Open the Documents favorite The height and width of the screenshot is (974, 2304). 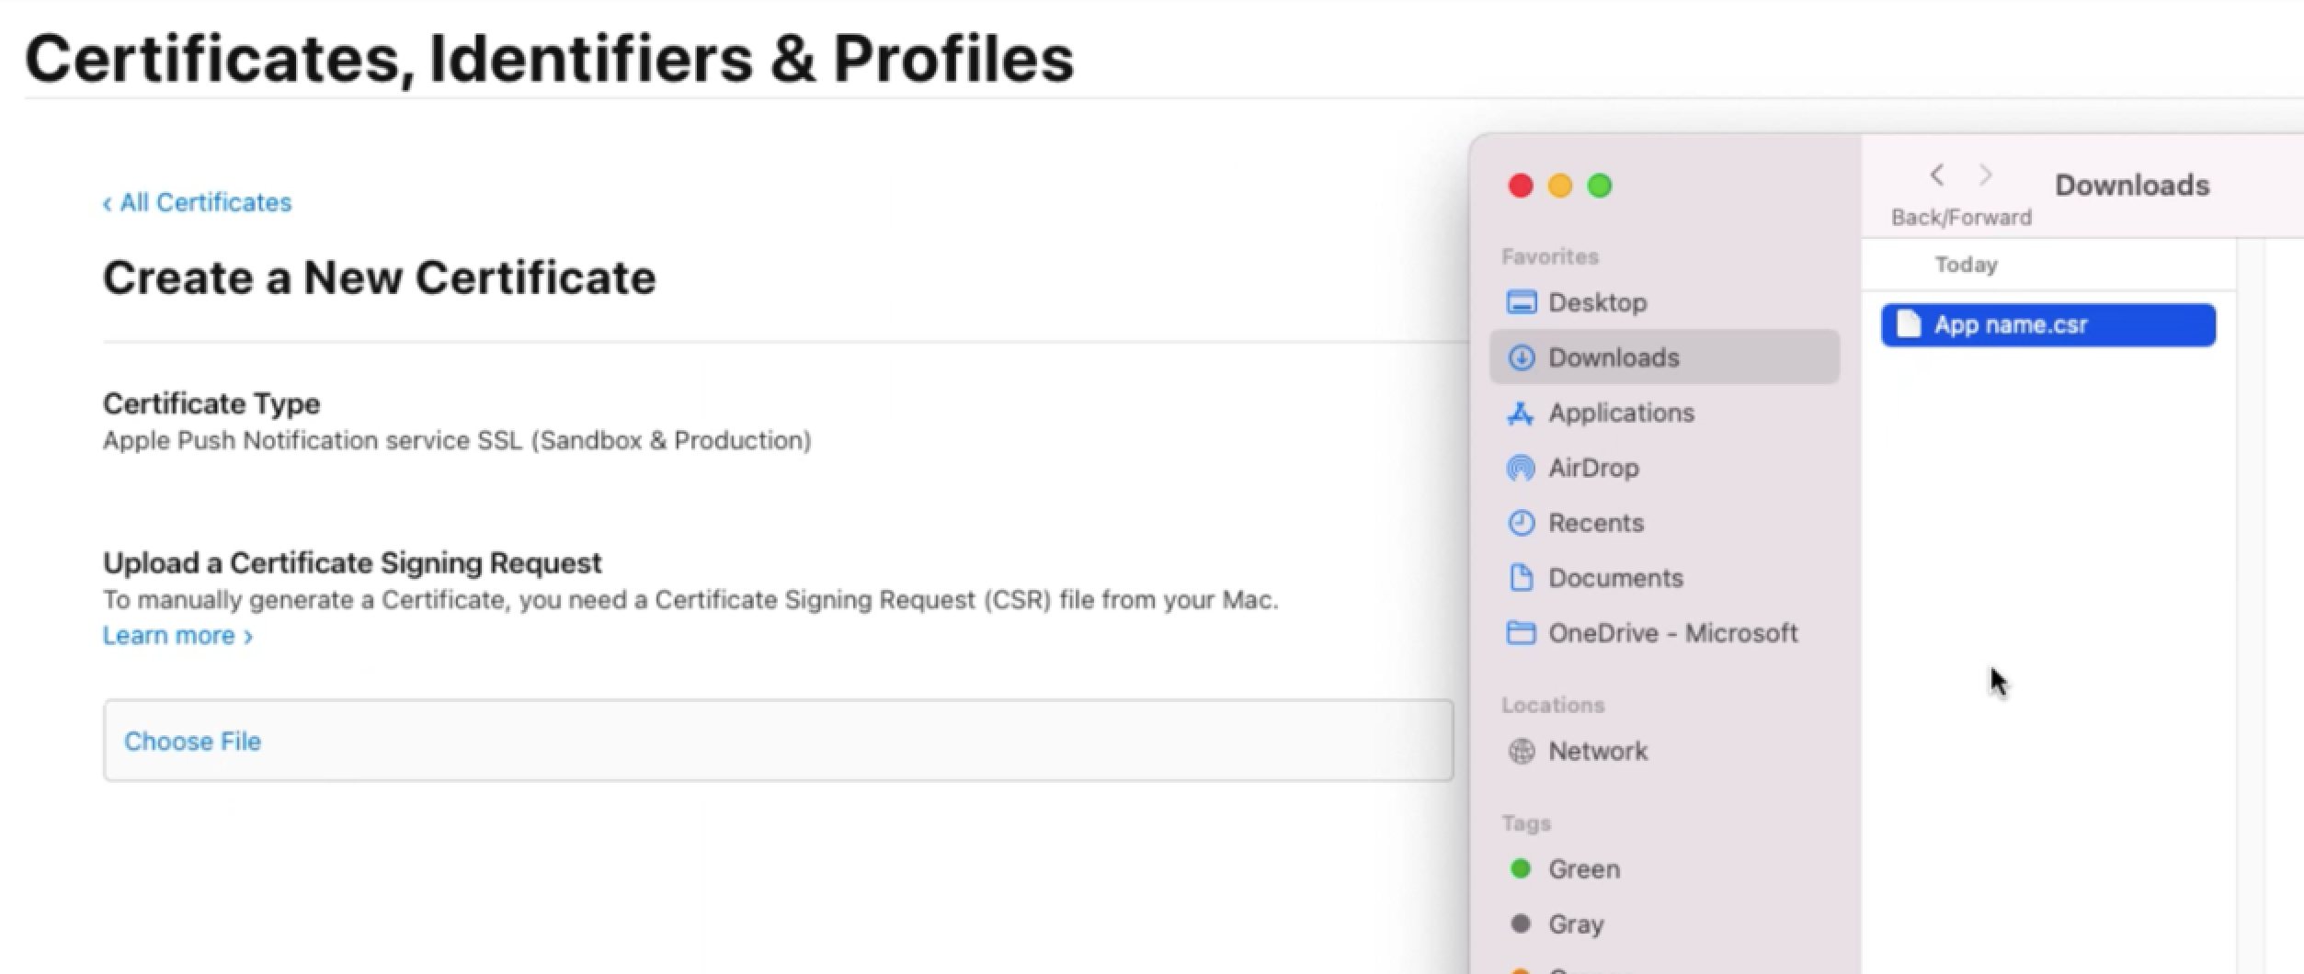pos(1616,577)
